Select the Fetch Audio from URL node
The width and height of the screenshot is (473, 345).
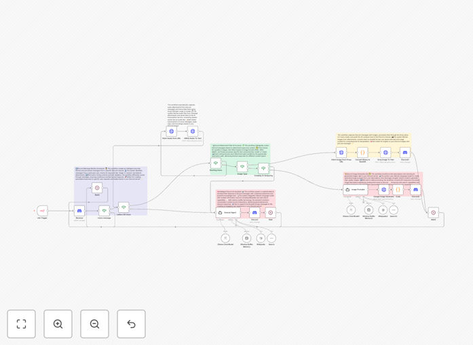pos(171,131)
